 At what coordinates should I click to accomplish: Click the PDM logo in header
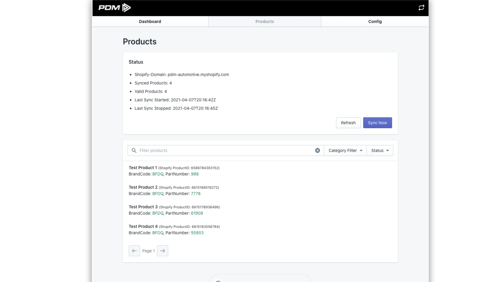(x=115, y=8)
